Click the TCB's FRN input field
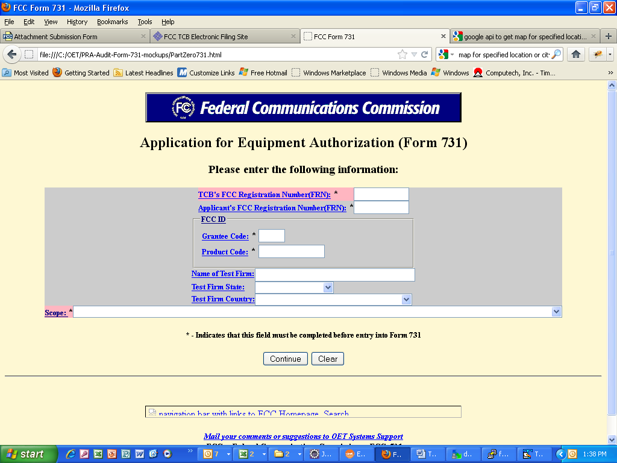Image resolution: width=617 pixels, height=463 pixels. point(381,194)
